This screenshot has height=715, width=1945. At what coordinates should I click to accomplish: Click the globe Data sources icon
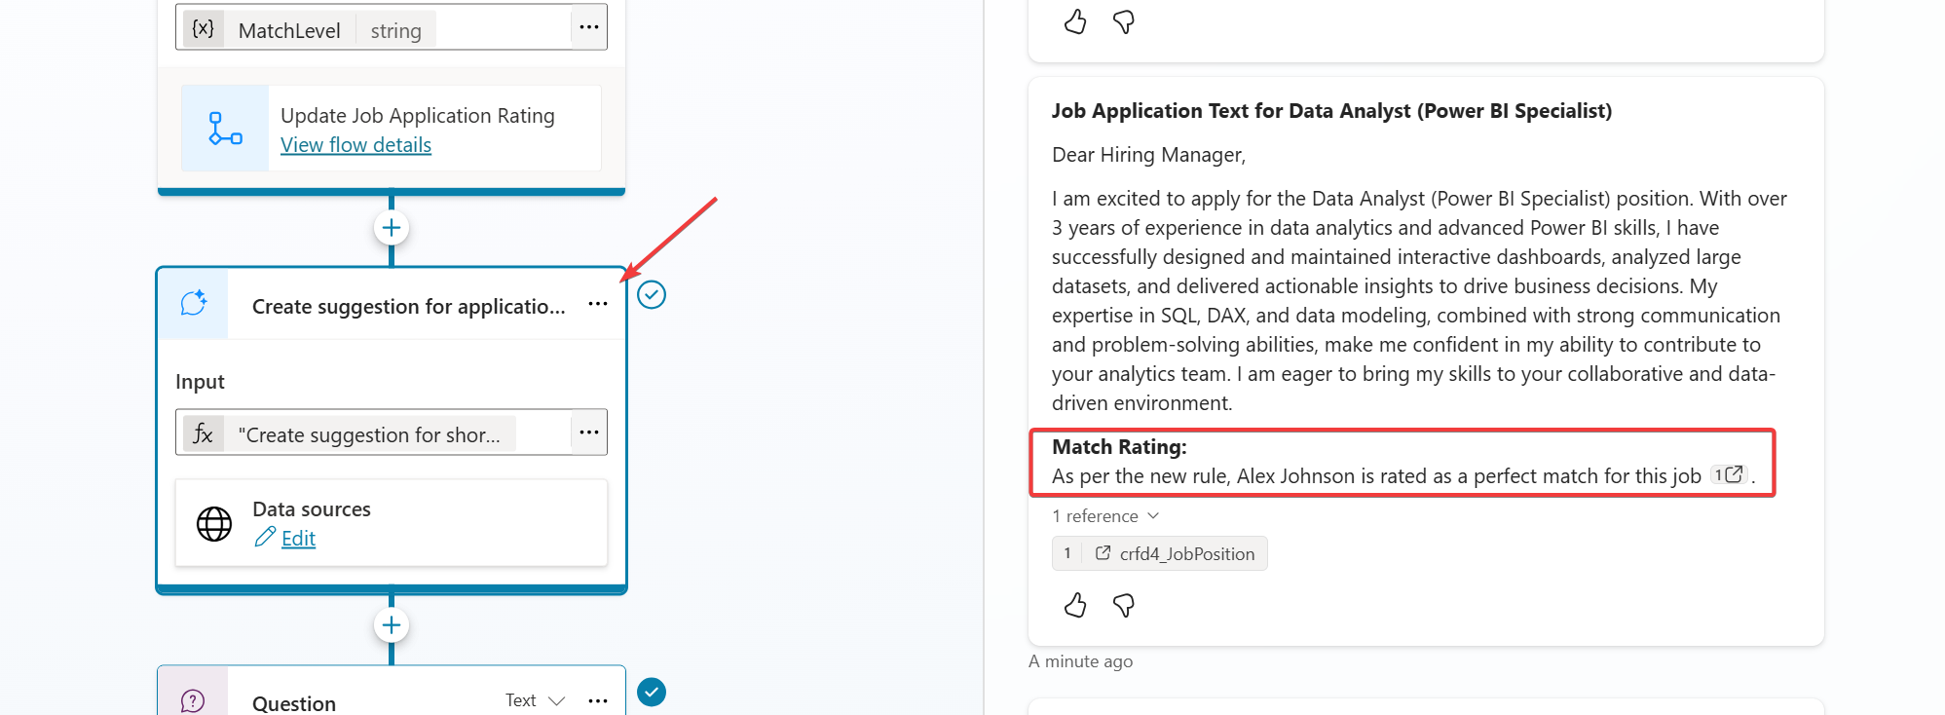point(214,524)
